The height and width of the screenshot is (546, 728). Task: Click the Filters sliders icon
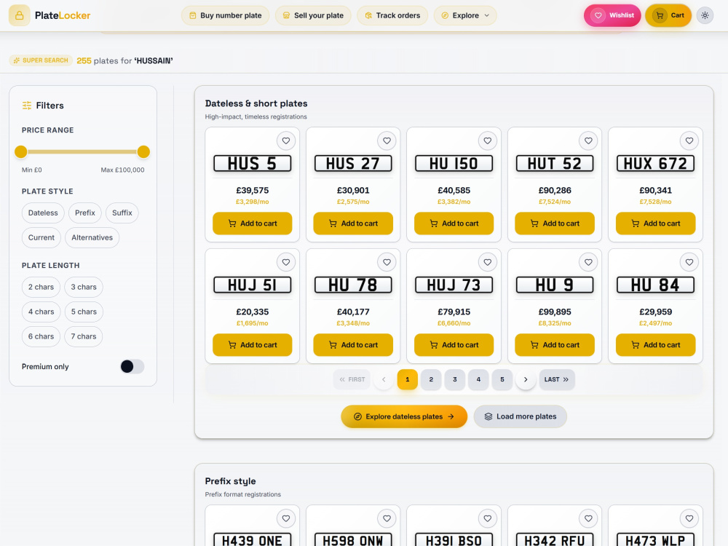coord(27,106)
